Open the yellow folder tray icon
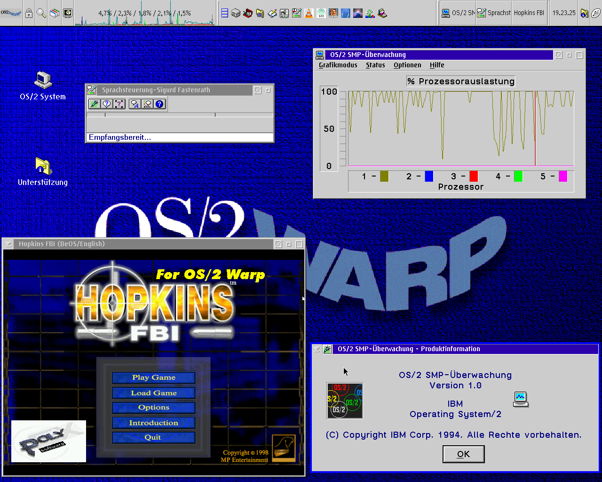The image size is (602, 482). [260, 13]
